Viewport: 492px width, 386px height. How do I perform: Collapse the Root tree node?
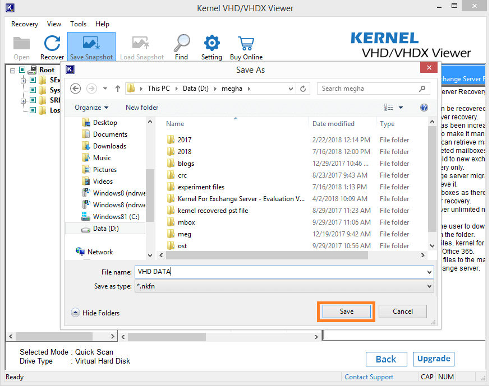(x=12, y=71)
